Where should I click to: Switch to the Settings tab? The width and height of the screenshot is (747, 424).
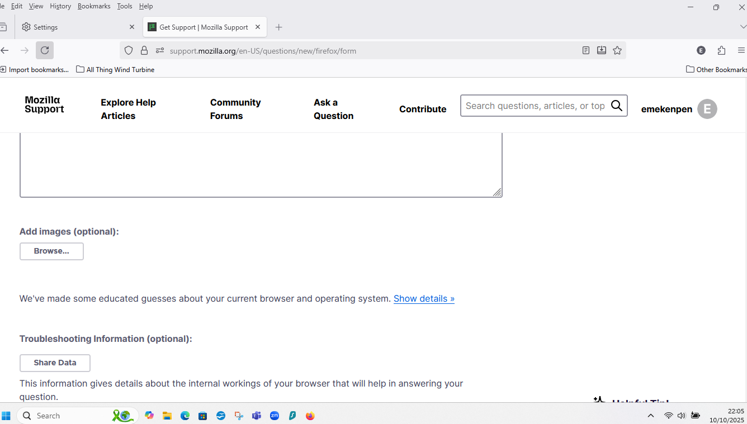click(x=78, y=27)
